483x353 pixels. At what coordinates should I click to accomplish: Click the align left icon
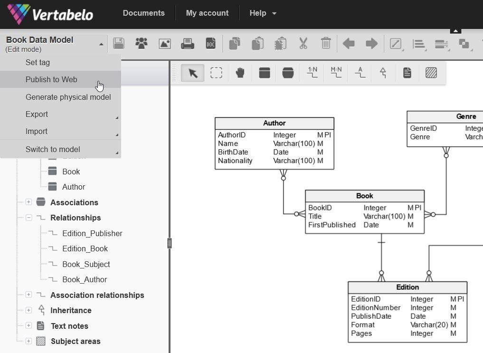click(x=418, y=44)
